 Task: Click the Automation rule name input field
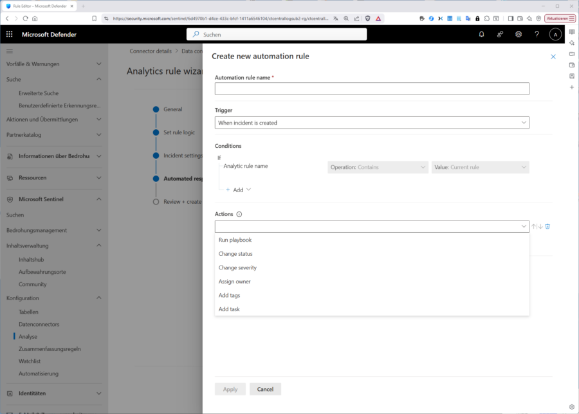click(x=371, y=88)
